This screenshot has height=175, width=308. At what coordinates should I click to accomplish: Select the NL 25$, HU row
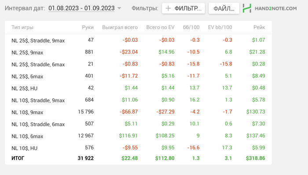[138, 88]
